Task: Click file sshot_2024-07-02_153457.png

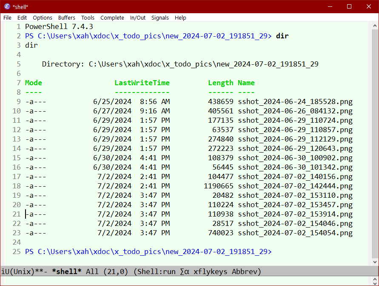Action: 295,205
